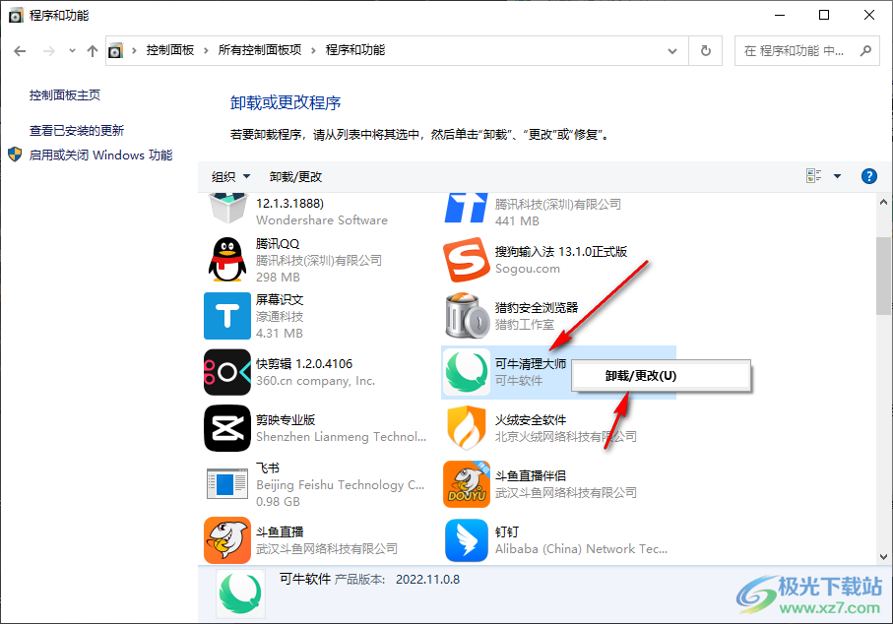Click the 猎豹安全浏览器 icon
The width and height of the screenshot is (893, 624).
(x=467, y=316)
